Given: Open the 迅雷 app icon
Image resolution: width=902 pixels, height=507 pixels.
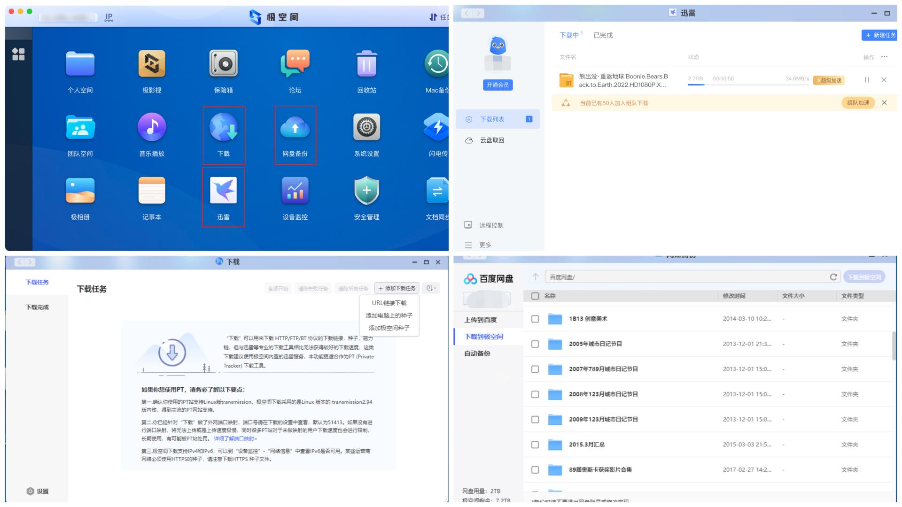Looking at the screenshot, I should [x=223, y=191].
